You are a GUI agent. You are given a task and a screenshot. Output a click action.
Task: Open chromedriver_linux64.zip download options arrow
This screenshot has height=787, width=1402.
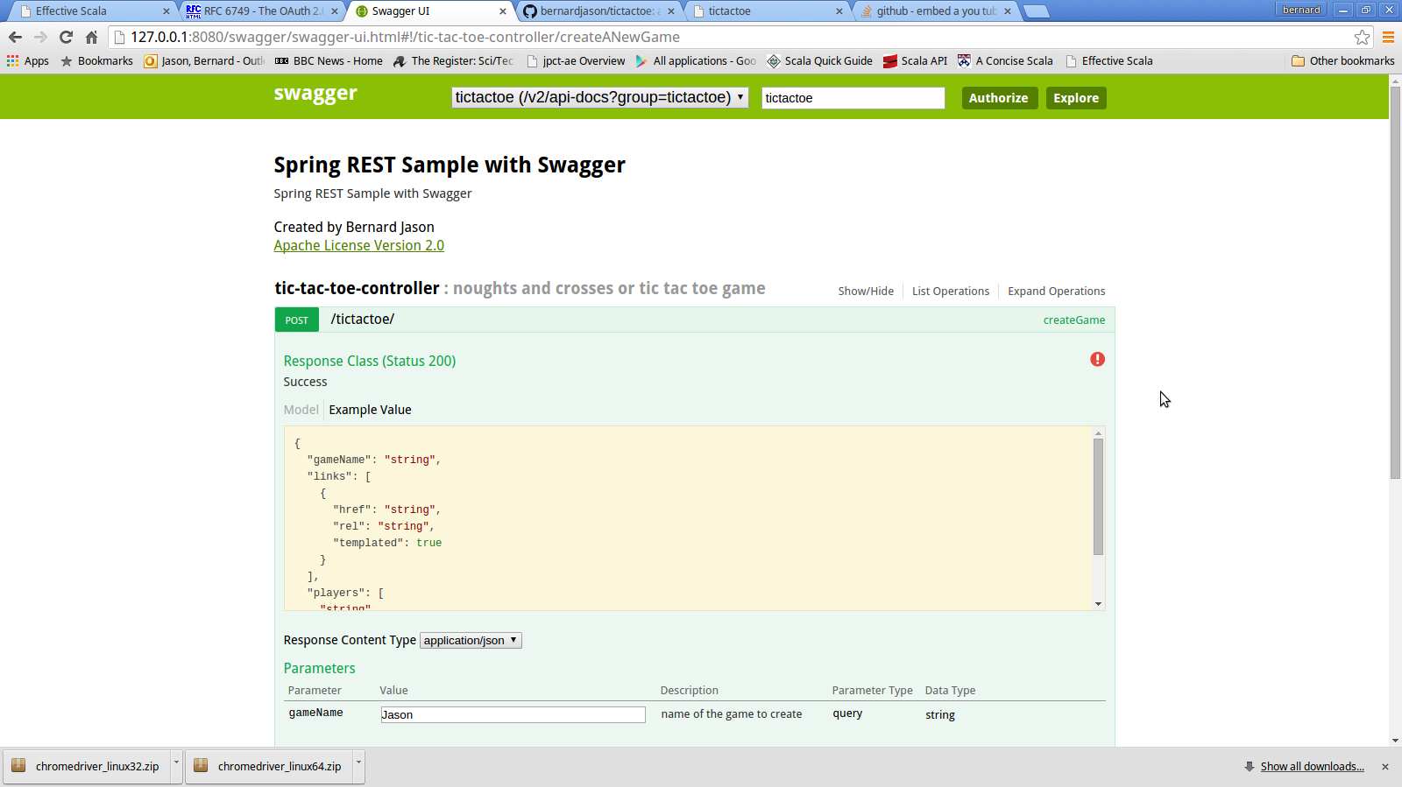(x=358, y=766)
